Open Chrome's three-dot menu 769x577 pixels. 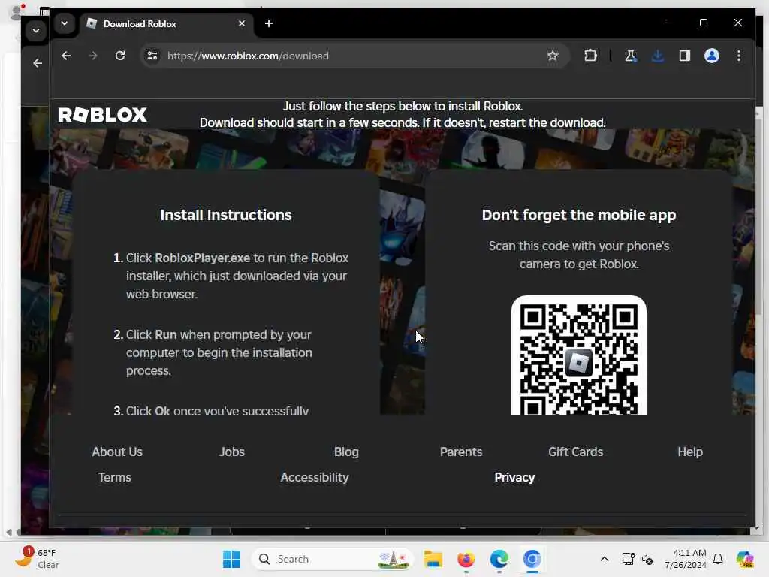739,56
